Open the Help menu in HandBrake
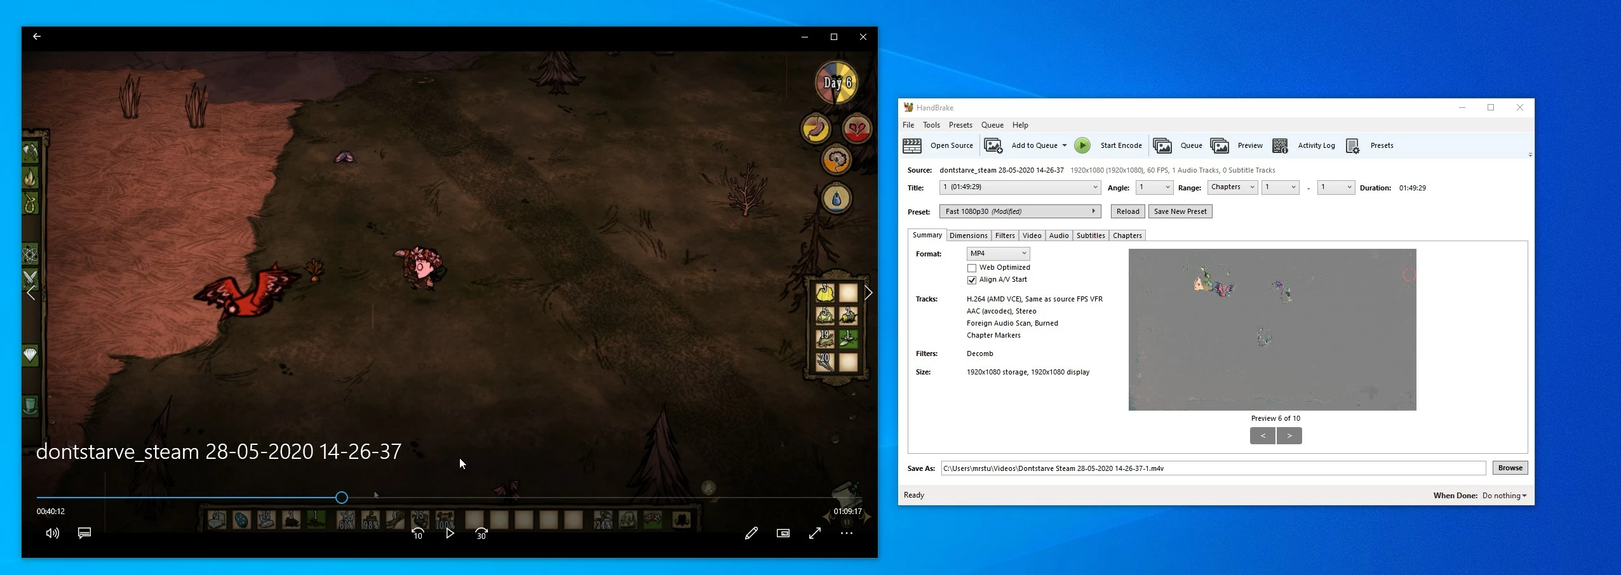1621x575 pixels. 1020,125
